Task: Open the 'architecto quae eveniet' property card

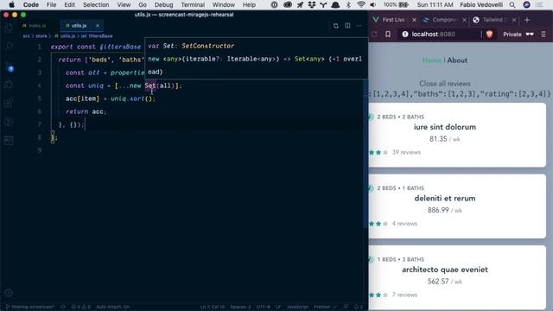Action: pos(457,277)
